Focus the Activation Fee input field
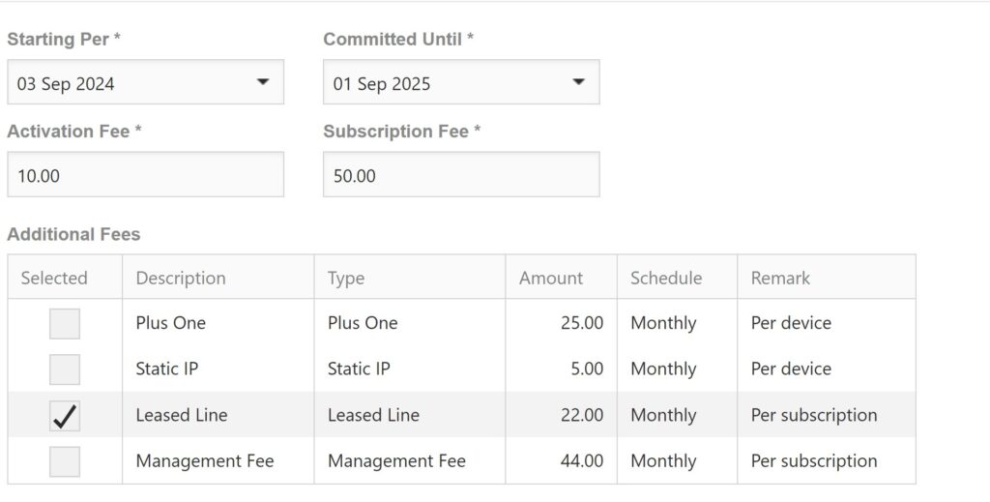The height and width of the screenshot is (502, 990). pos(145,175)
